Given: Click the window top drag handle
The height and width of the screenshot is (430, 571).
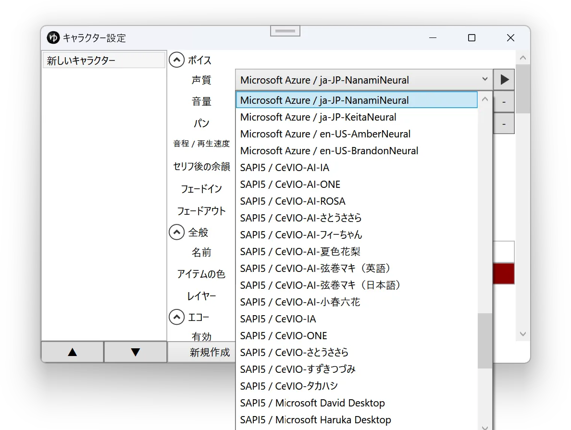Looking at the screenshot, I should 285,31.
